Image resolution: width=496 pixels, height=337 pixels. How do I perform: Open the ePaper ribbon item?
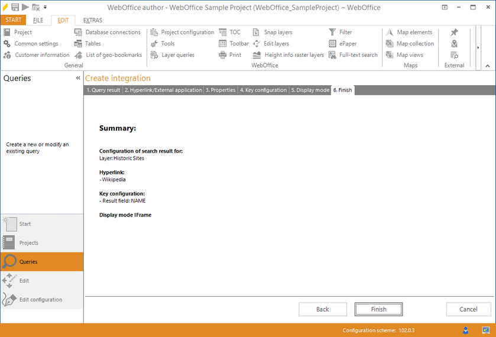coord(342,43)
